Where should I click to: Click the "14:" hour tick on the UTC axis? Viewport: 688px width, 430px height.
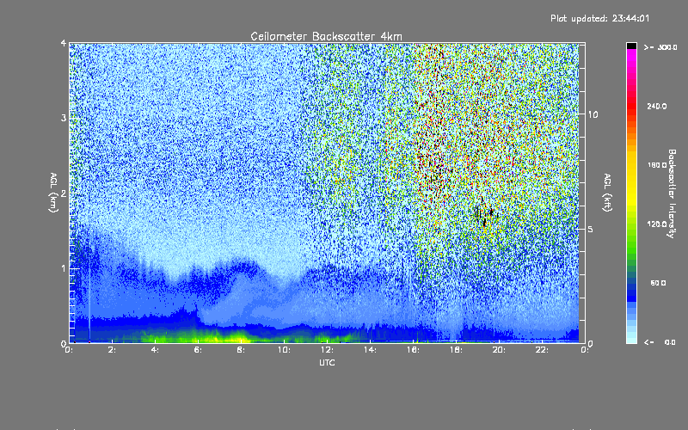(x=370, y=350)
